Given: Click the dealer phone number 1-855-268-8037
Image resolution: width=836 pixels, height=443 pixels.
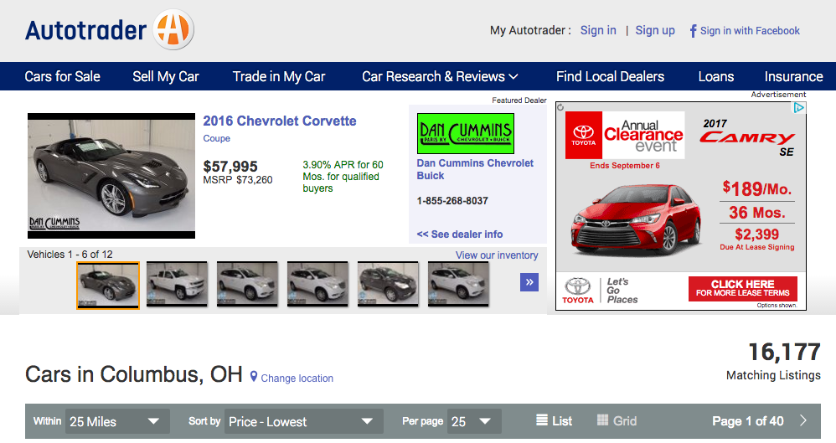Looking at the screenshot, I should [x=452, y=201].
